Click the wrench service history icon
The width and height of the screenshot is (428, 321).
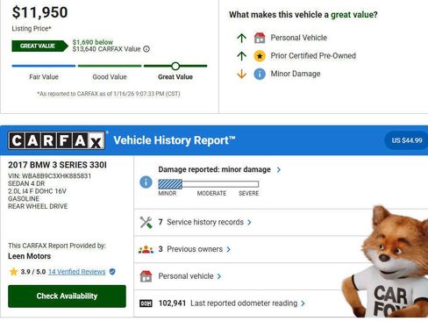(x=146, y=222)
